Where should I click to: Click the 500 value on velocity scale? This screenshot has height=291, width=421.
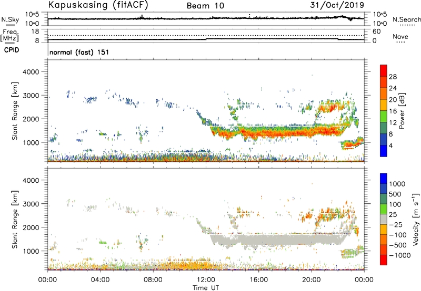[x=395, y=194]
